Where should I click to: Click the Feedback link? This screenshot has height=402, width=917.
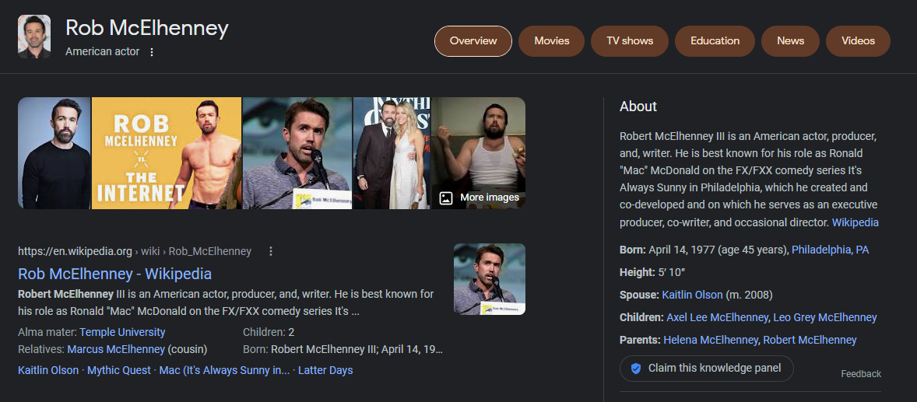point(861,374)
